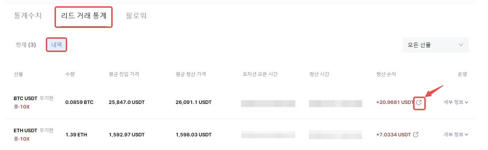Expand 세부 정보 for the ETH USDT row
488x150 pixels.
(456, 135)
